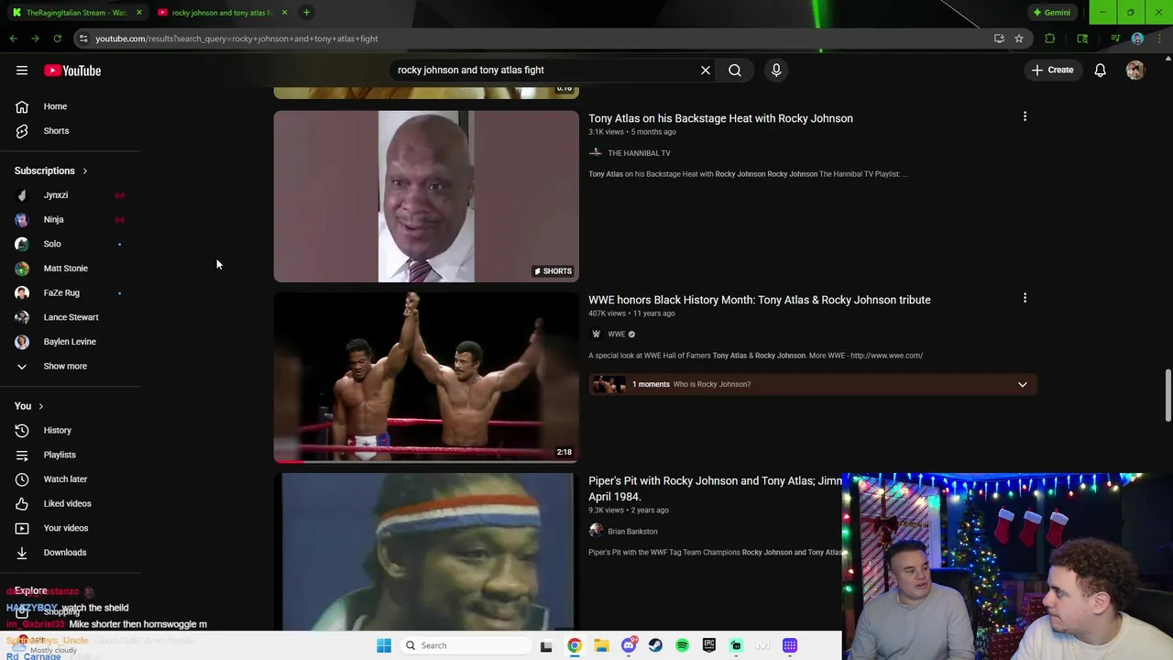
Task: Open more options for WWE tribute video
Action: point(1025,298)
